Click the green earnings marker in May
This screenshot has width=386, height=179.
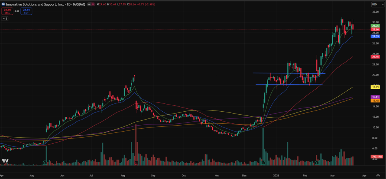click(45, 163)
